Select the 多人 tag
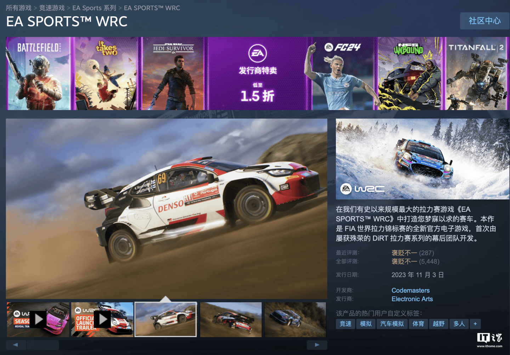This screenshot has width=510, height=355. [x=459, y=324]
